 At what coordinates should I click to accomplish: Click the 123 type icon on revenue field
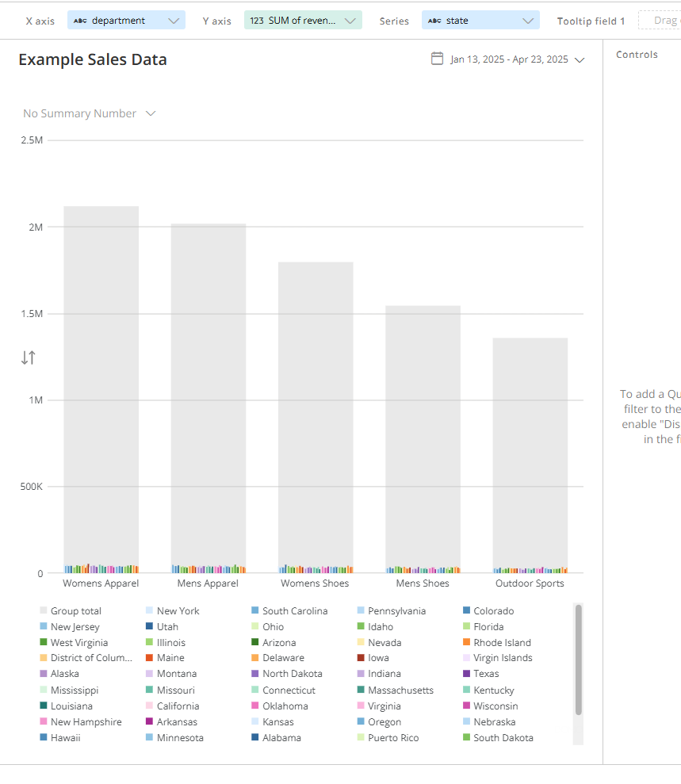[x=257, y=21]
